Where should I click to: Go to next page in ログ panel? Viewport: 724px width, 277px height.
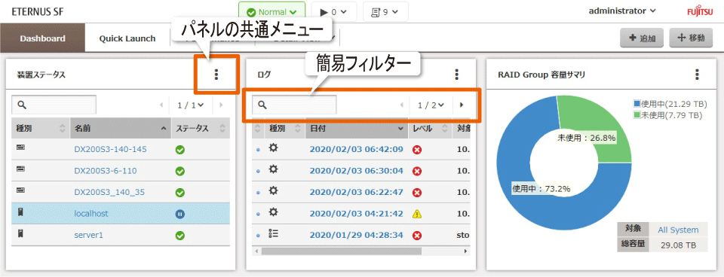(x=462, y=105)
